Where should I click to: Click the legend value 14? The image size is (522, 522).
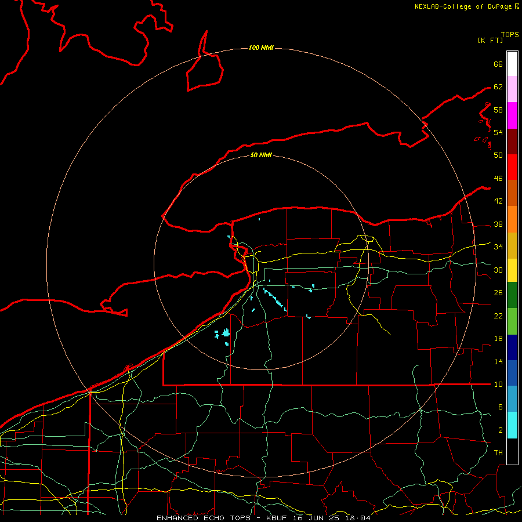pyautogui.click(x=498, y=361)
